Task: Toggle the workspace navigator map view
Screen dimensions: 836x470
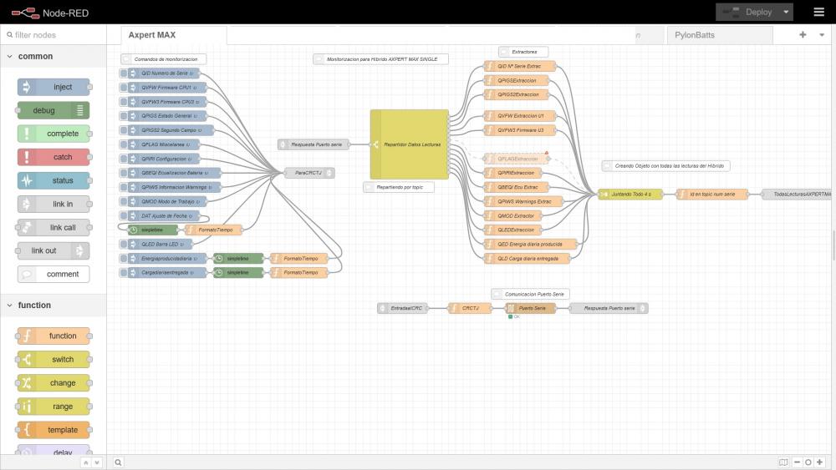Action: click(x=783, y=462)
